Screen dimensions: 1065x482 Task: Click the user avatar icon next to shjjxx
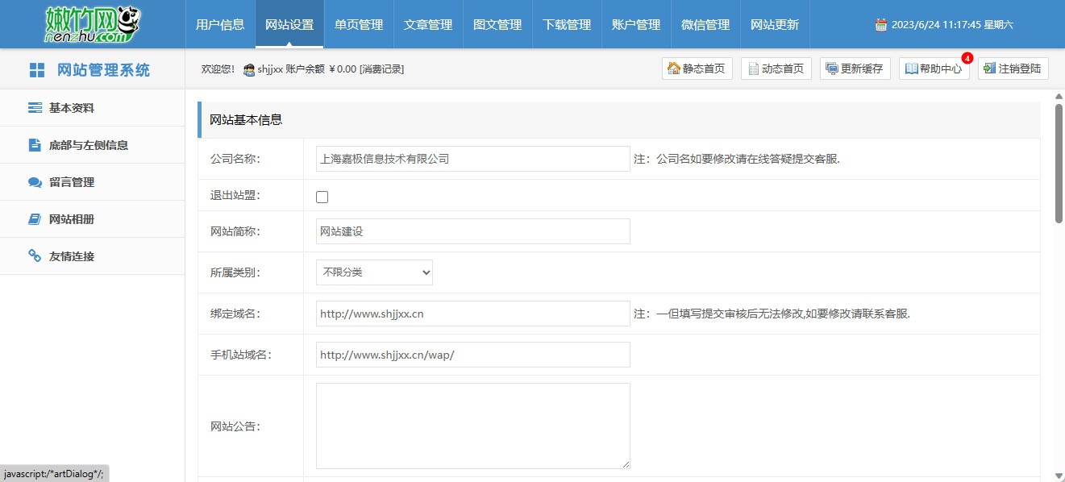pyautogui.click(x=249, y=70)
